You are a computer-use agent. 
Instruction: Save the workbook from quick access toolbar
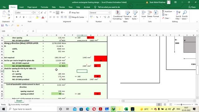[2, 26]
